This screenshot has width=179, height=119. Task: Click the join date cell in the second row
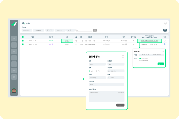click(32, 44)
